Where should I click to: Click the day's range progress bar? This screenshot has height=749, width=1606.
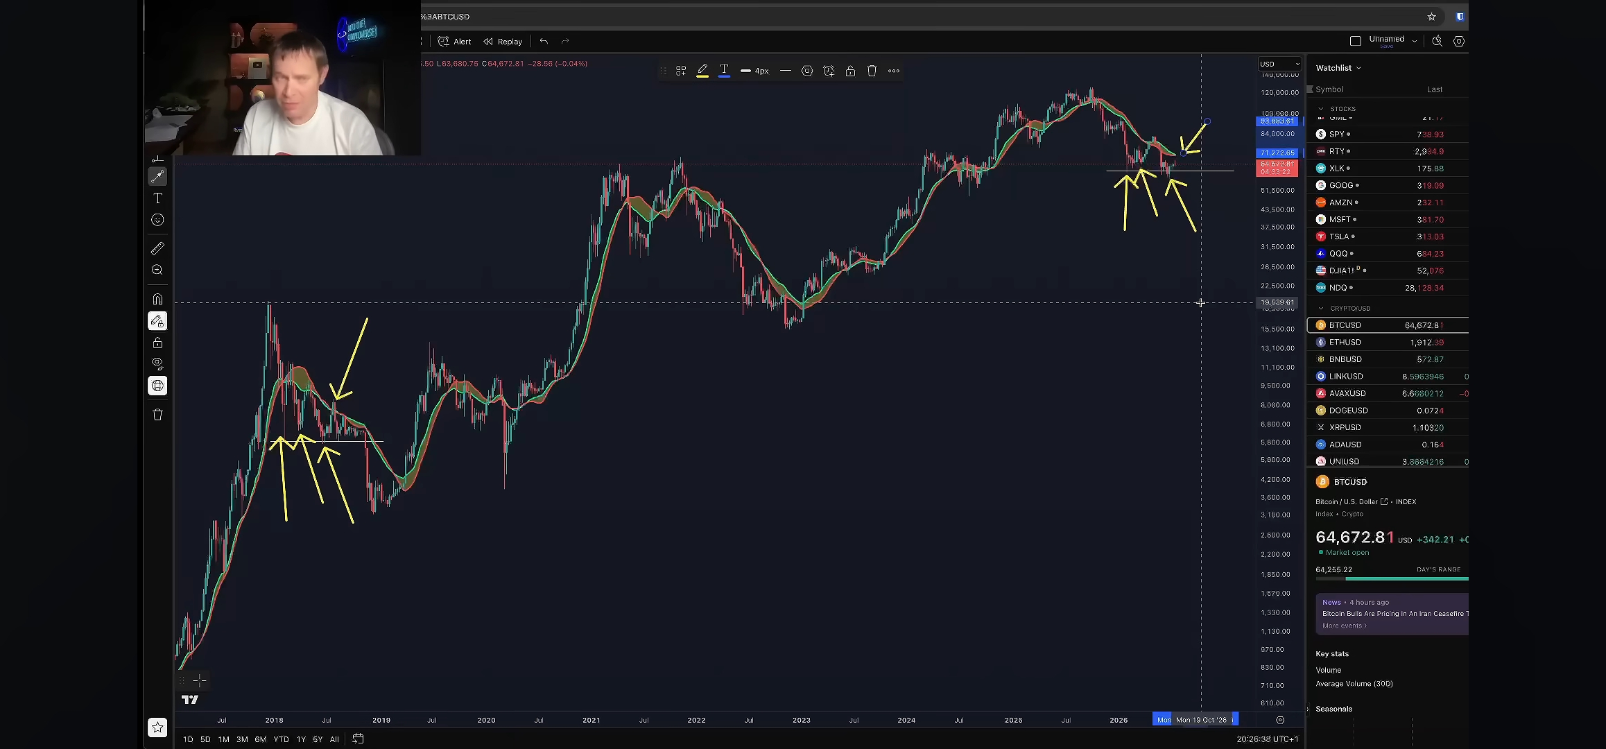coord(1392,578)
